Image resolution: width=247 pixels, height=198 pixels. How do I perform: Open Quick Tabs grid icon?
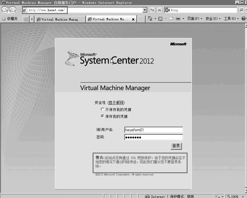[26, 19]
